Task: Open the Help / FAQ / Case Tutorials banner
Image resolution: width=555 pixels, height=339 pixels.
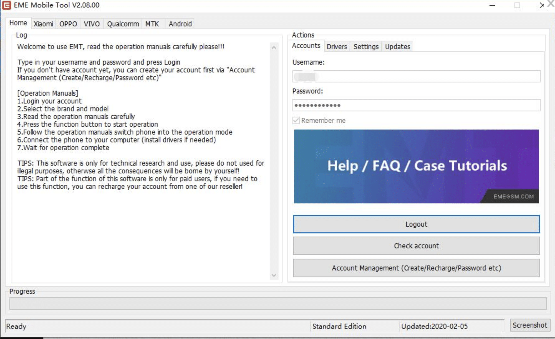Action: 416,166
